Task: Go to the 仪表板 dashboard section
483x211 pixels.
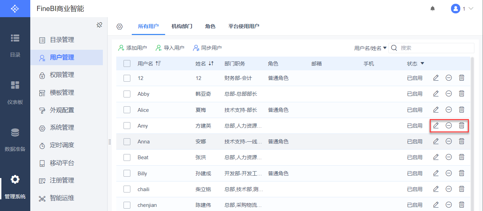Action: [x=15, y=92]
